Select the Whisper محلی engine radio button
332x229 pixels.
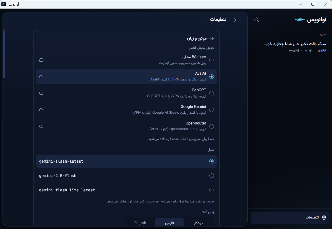(x=212, y=60)
